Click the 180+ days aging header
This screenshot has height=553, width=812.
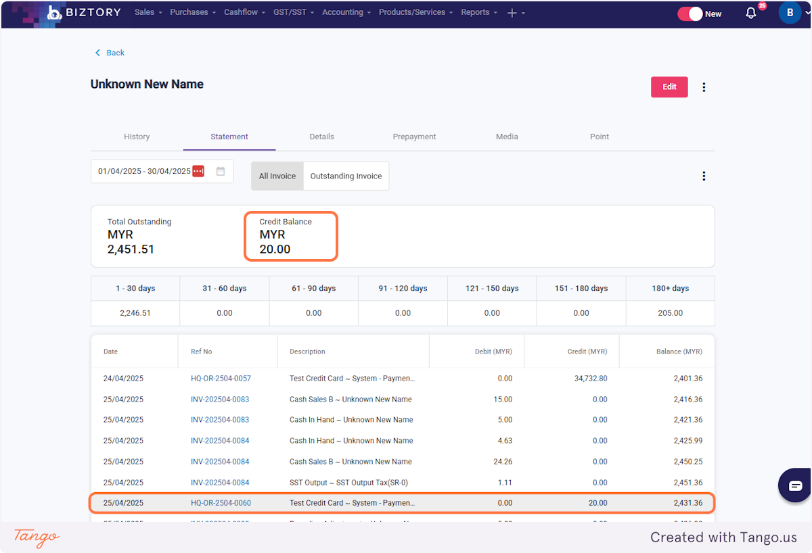[671, 288]
